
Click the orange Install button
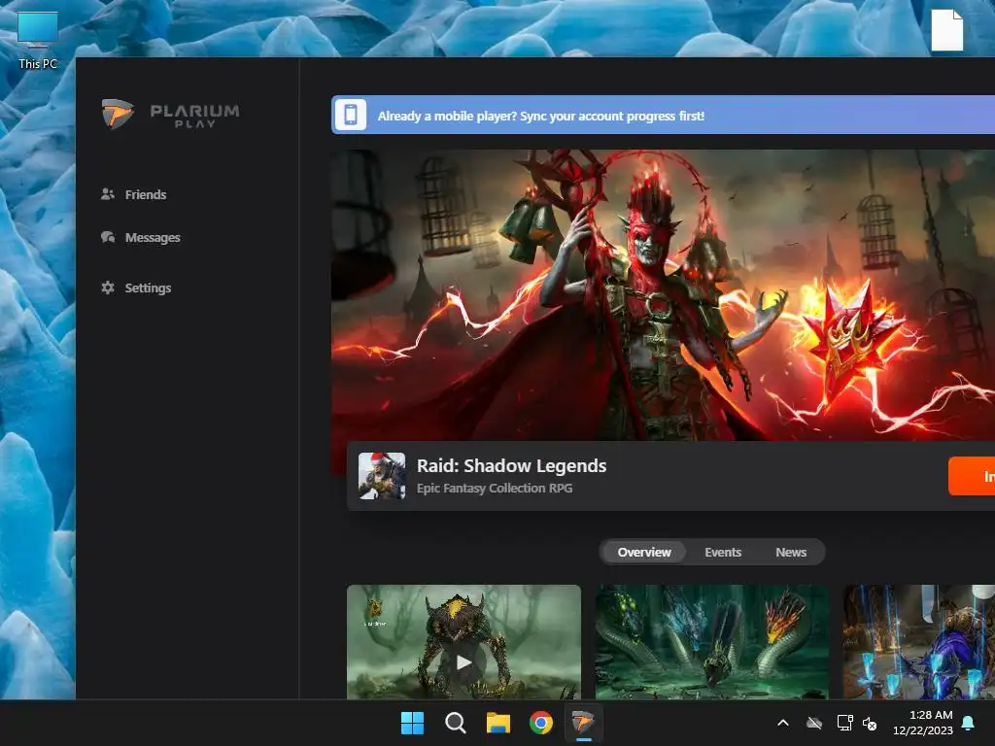pyautogui.click(x=972, y=476)
